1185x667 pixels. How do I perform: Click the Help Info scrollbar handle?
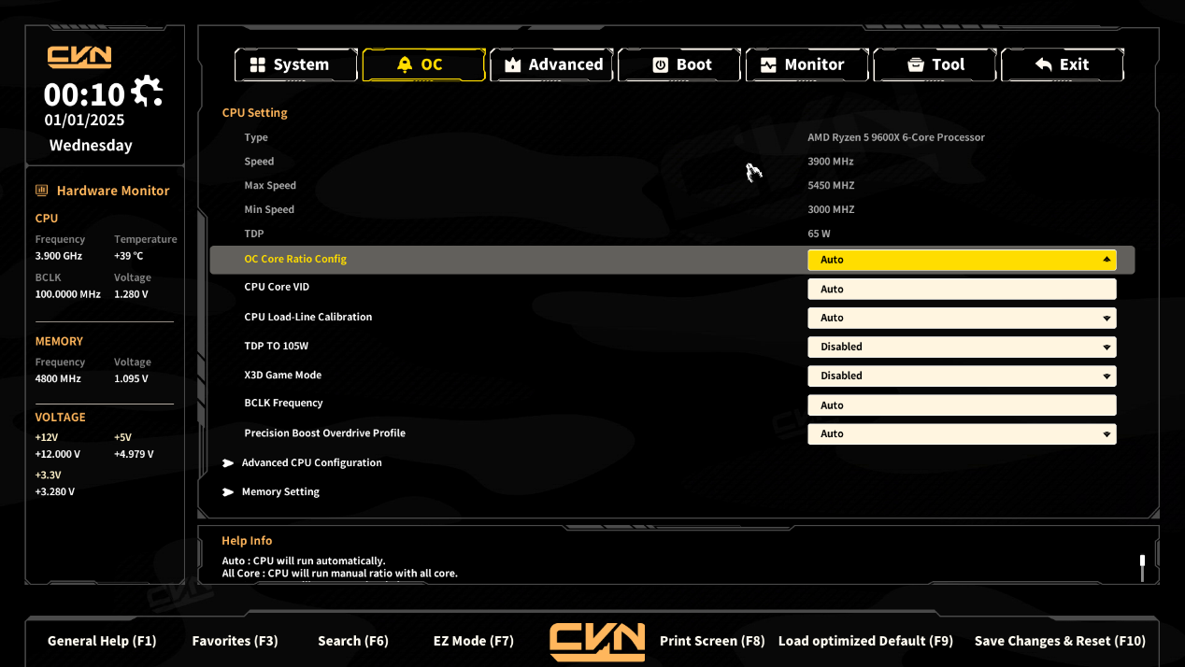click(1142, 561)
